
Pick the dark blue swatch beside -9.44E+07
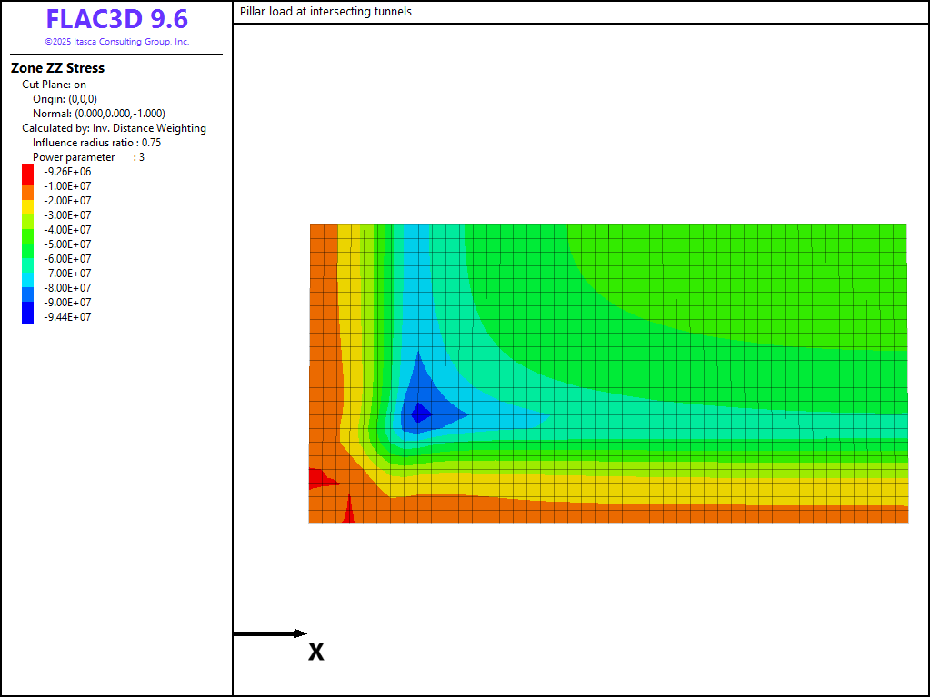[x=27, y=315]
